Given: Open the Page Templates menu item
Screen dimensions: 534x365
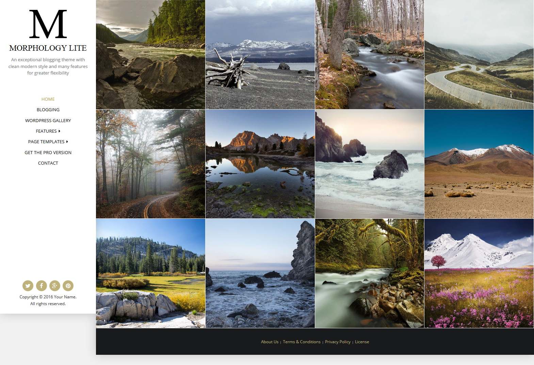Looking at the screenshot, I should [x=46, y=142].
